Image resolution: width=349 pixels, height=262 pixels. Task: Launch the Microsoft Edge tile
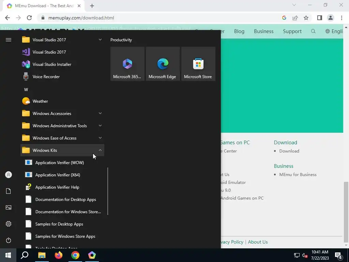click(163, 64)
